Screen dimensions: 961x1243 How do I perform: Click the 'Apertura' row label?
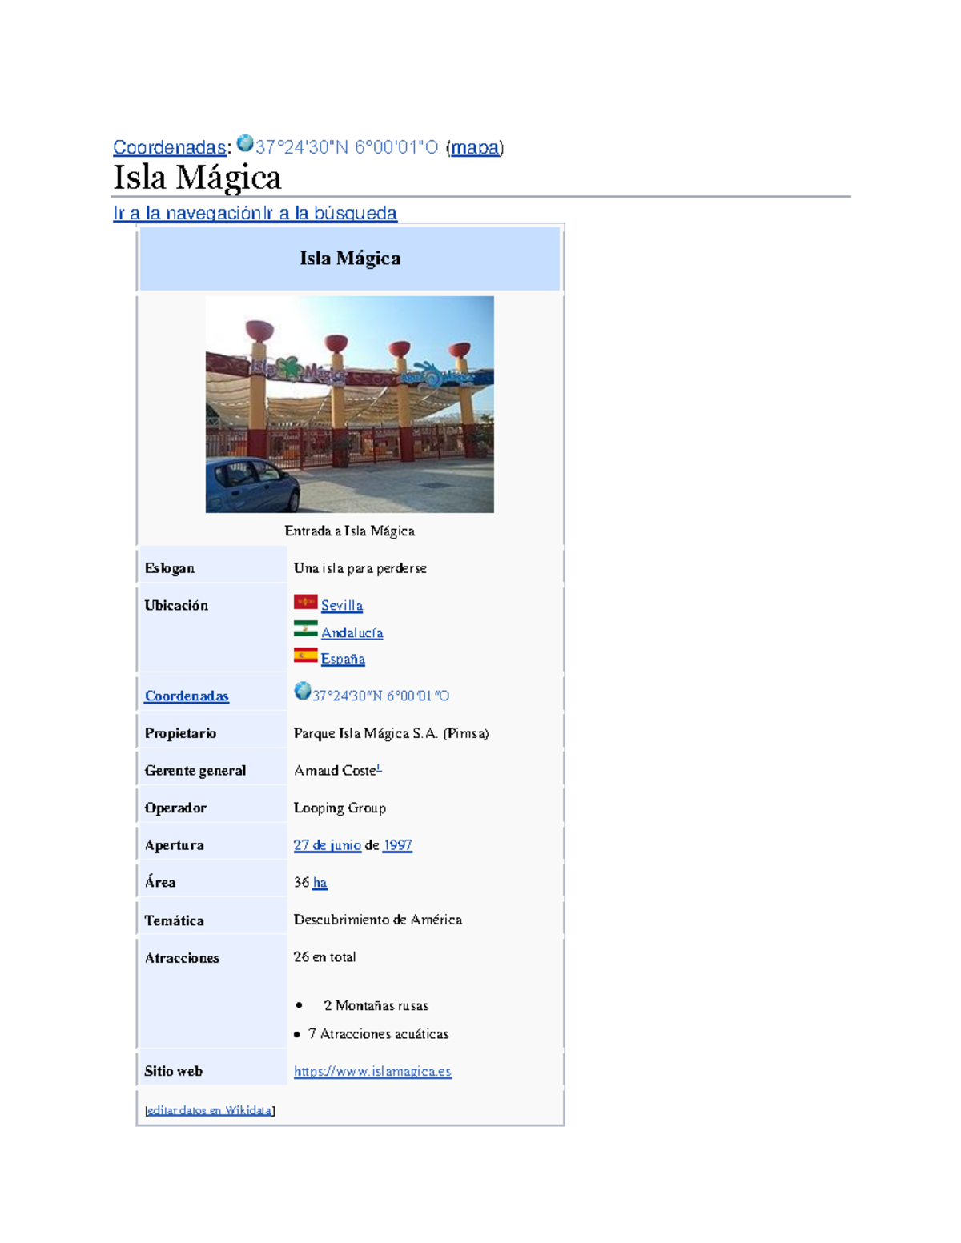pyautogui.click(x=175, y=845)
